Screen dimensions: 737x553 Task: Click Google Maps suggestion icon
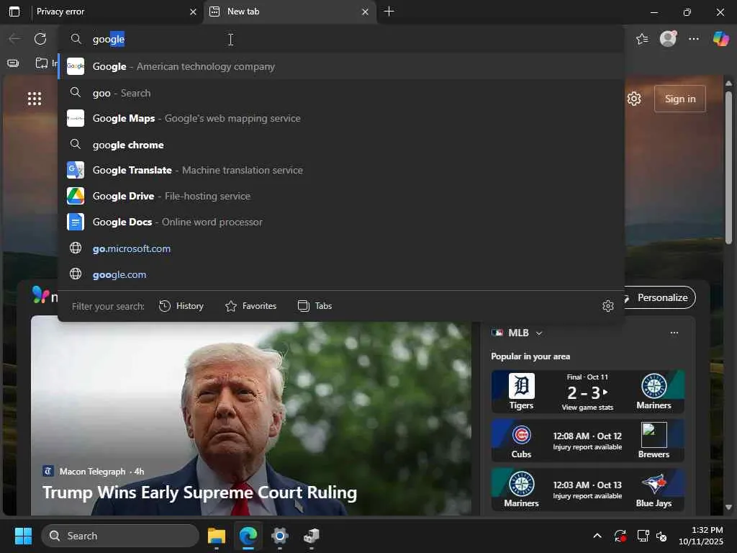tap(75, 119)
